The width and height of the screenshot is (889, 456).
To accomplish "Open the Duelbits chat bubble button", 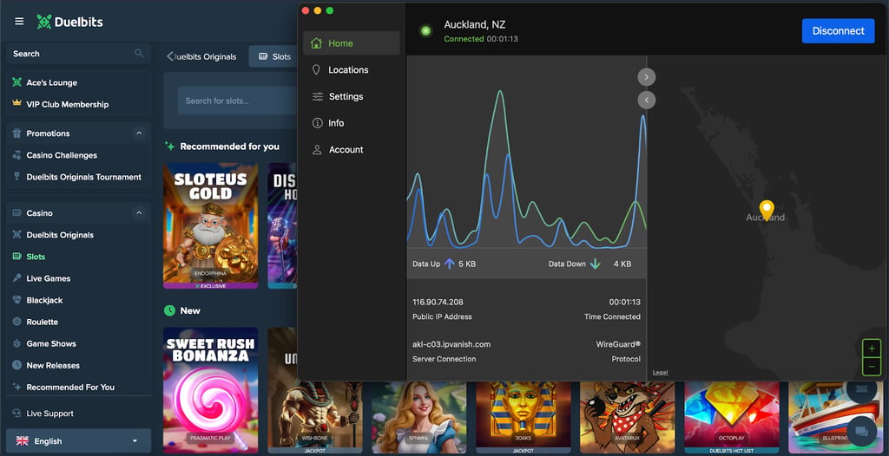I will point(861,432).
